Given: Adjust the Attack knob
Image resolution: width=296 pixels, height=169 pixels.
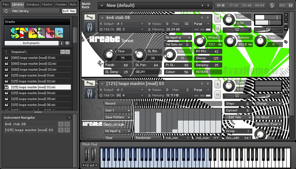Looking at the screenshot, I should pyautogui.click(x=200, y=41).
